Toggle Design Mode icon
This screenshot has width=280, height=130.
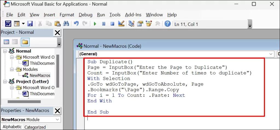tap(121, 24)
